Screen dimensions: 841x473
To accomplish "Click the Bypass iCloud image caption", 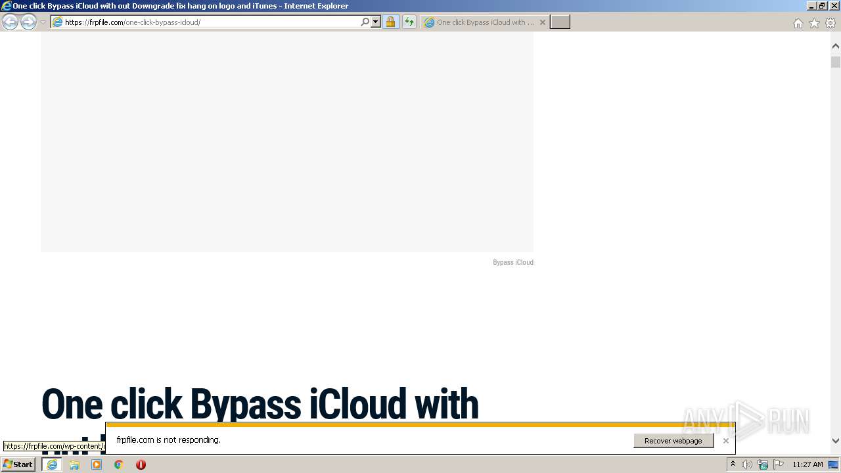I will [x=513, y=262].
